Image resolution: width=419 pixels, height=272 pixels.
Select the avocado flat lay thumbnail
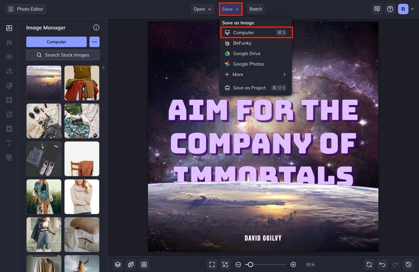click(44, 121)
